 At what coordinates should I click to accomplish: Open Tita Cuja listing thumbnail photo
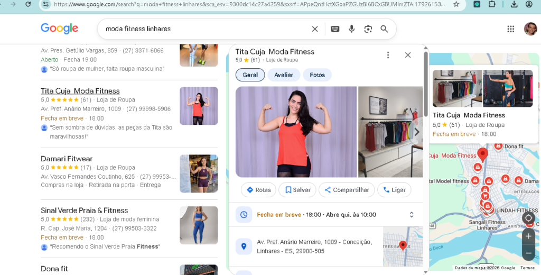[199, 106]
